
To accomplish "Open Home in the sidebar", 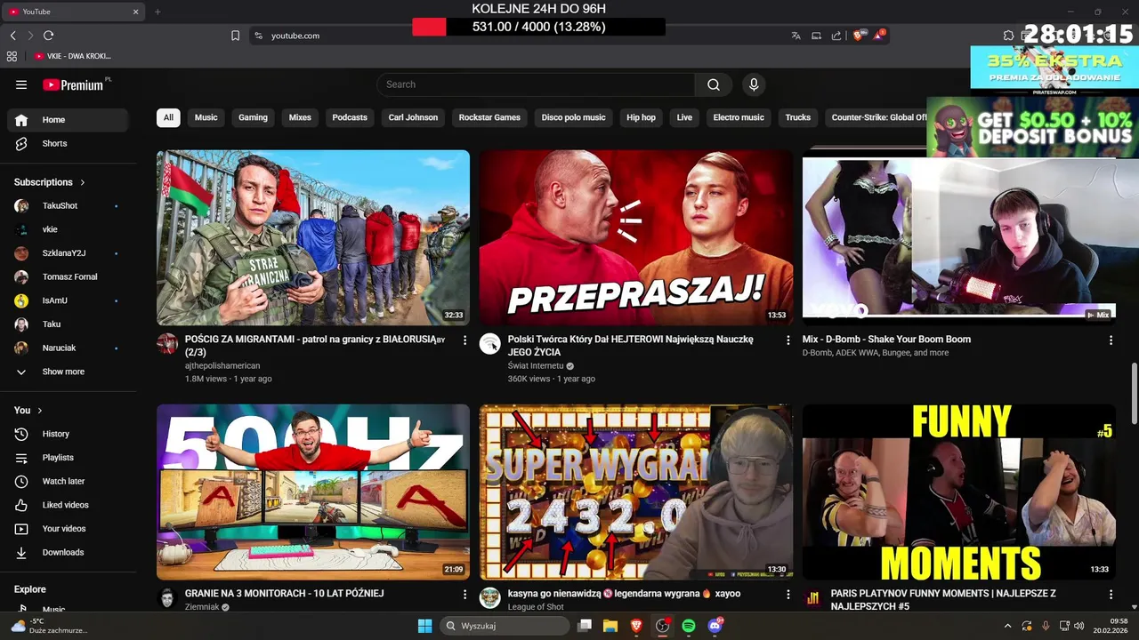I will 68,120.
